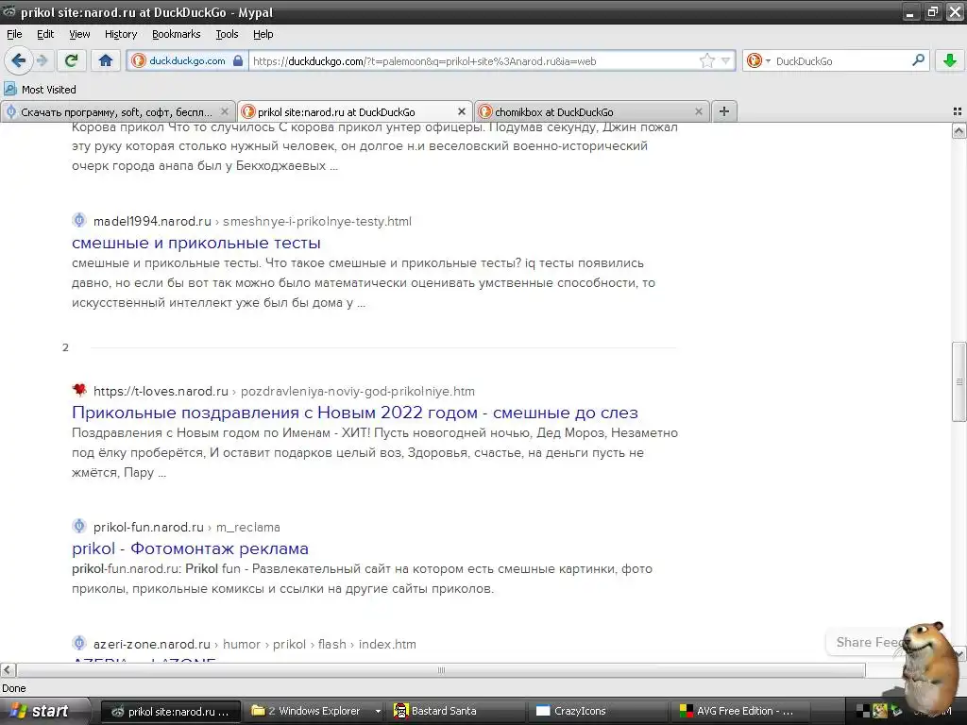
Task: Open the Home page button
Action: 106,60
